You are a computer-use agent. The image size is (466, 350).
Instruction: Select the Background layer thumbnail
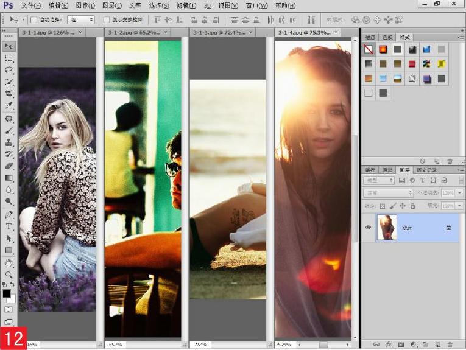click(387, 228)
